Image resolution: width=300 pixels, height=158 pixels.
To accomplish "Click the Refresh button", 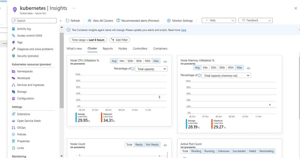I will coord(73,21).
